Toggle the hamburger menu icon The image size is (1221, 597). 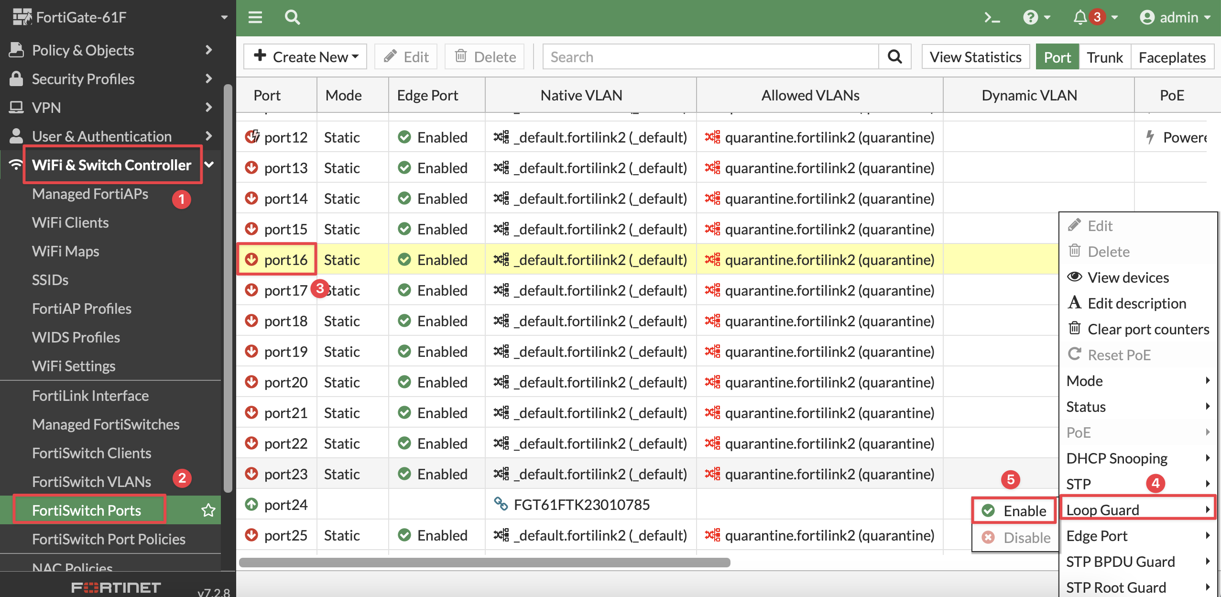coord(255,18)
